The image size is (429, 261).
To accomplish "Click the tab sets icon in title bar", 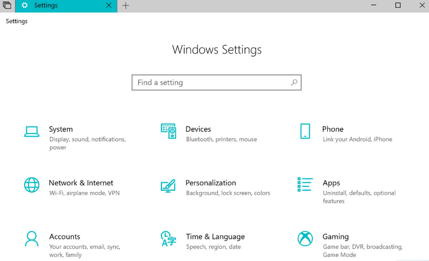I will (7, 5).
